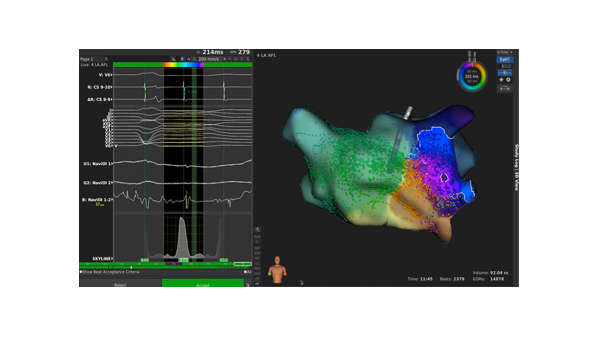Click the small icon right of Accept
The height and width of the screenshot is (339, 603).
click(x=248, y=284)
